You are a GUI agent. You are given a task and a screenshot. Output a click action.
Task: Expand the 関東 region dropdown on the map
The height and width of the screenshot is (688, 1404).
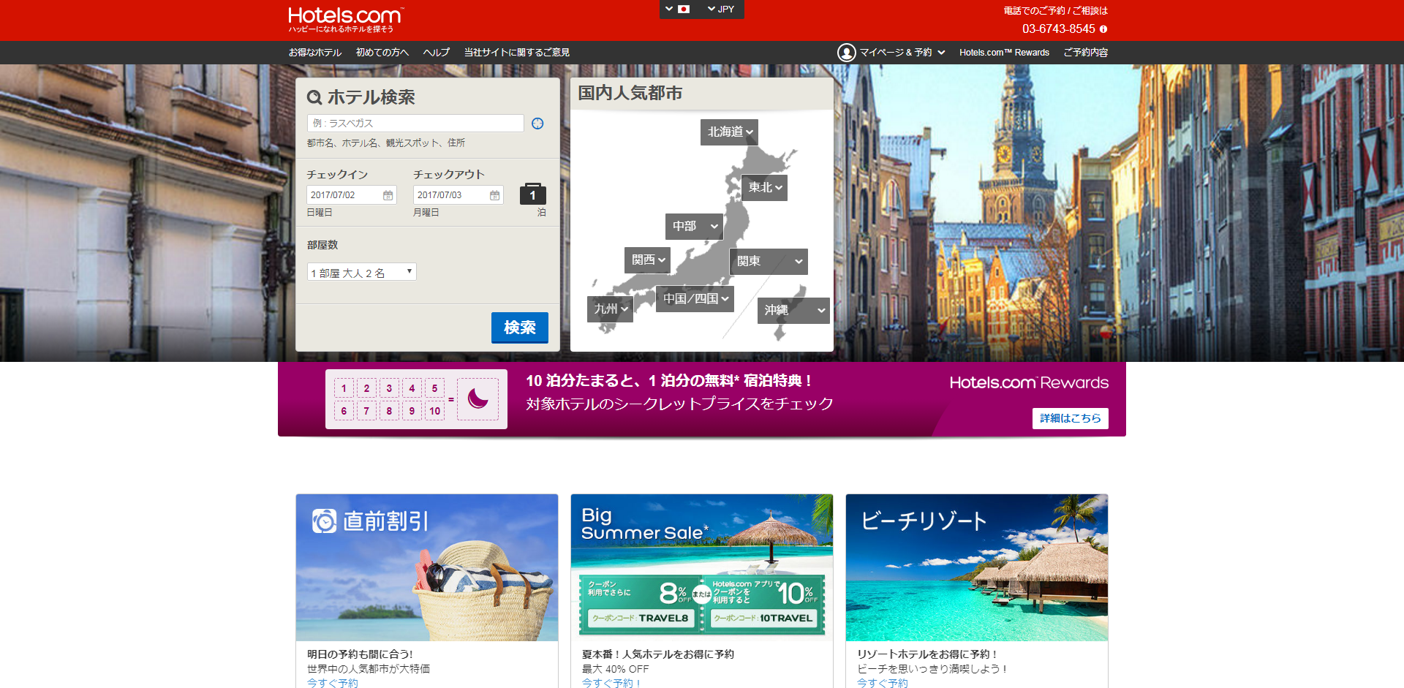point(768,261)
